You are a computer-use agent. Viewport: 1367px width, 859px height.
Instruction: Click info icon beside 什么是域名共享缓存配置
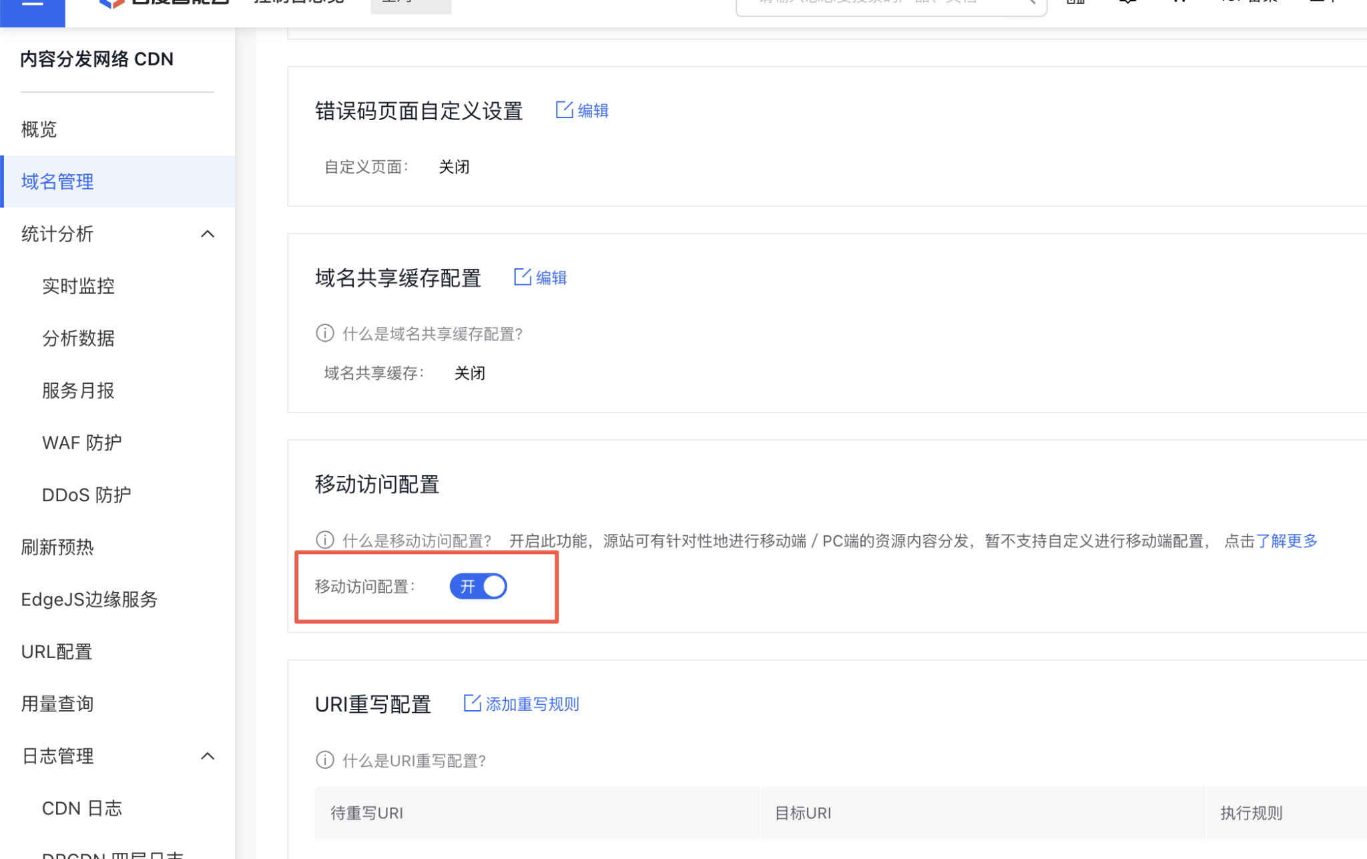[325, 333]
